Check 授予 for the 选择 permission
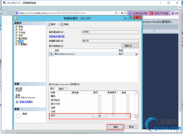 pos(100,108)
